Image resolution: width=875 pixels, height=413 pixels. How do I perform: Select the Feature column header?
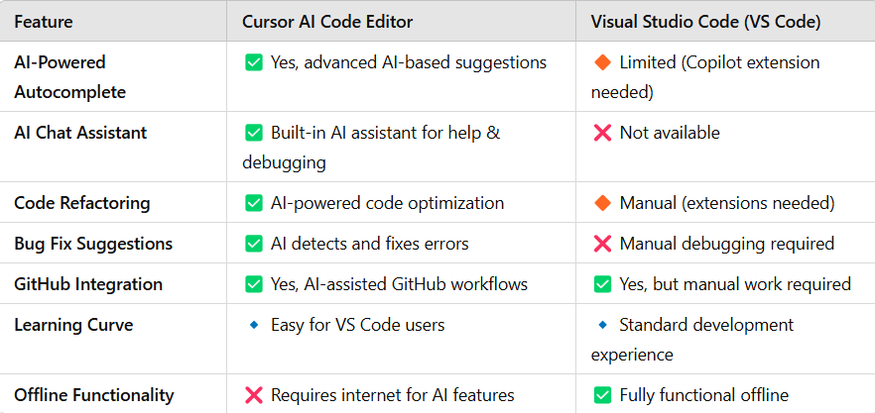coord(44,22)
